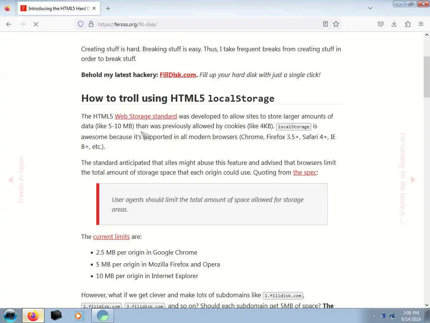Stop loading the page
The height and width of the screenshot is (323, 430).
tap(36, 24)
